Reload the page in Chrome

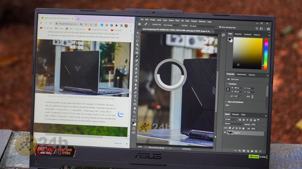[x=51, y=23]
